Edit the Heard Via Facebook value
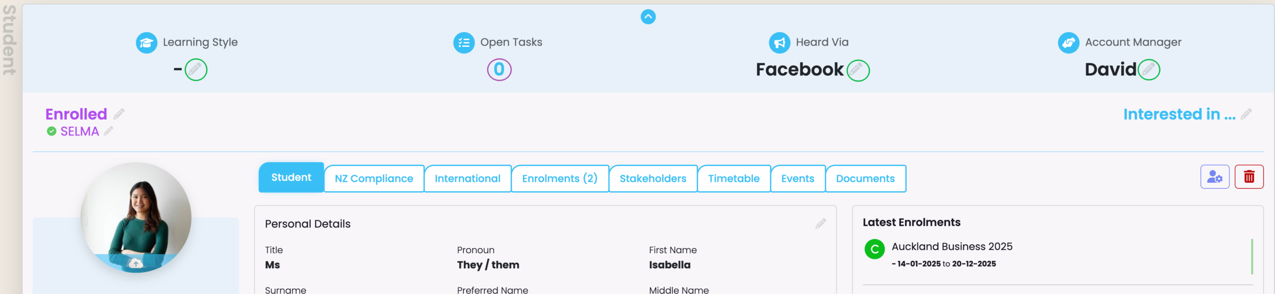The width and height of the screenshot is (1275, 294). pyautogui.click(x=858, y=70)
